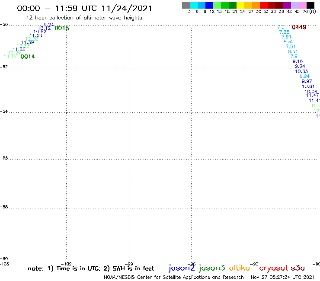Click the 10.08 wave height value

pyautogui.click(x=311, y=92)
